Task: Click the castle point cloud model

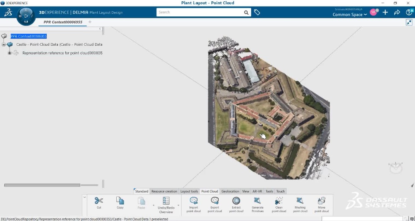Action: click(x=268, y=108)
